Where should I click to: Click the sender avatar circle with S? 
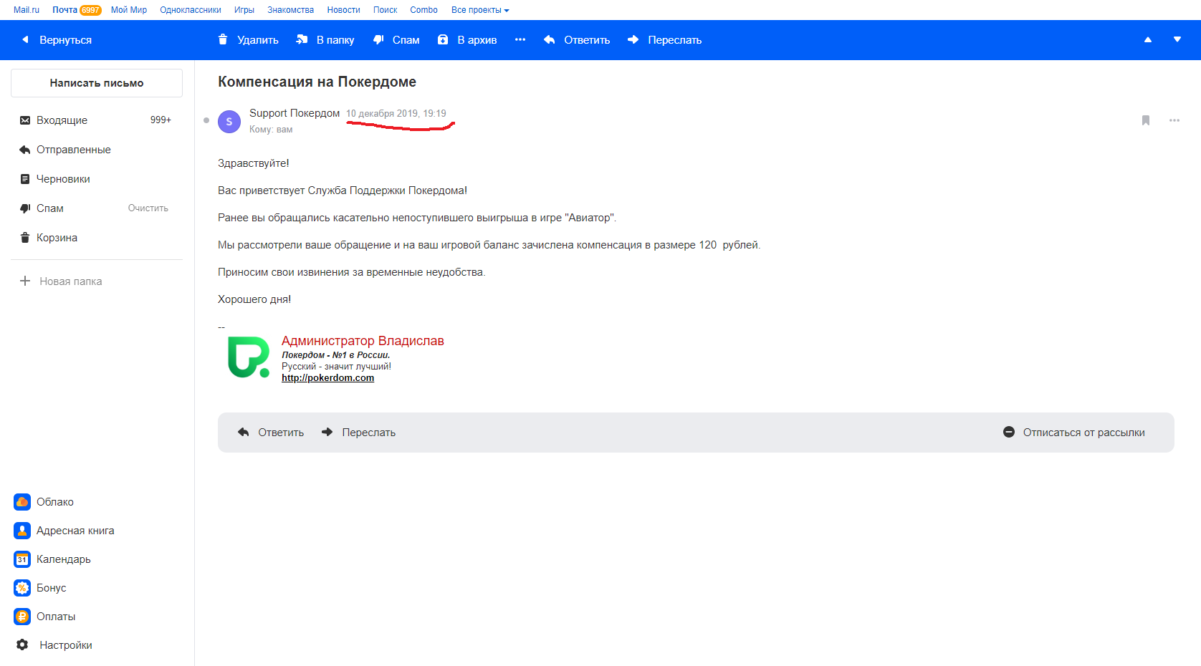point(229,122)
